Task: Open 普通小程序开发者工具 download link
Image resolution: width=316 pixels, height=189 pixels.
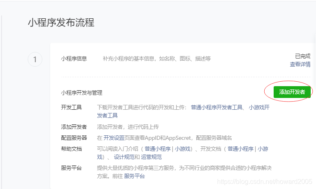Action: [217, 107]
